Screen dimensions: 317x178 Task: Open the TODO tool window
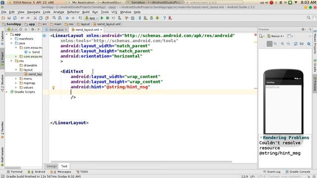tap(82, 172)
